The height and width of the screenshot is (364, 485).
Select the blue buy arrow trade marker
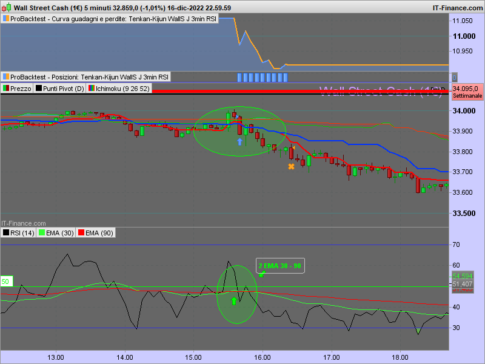click(239, 142)
